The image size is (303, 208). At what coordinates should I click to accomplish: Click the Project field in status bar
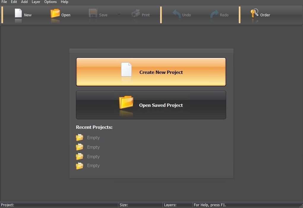click(59, 205)
